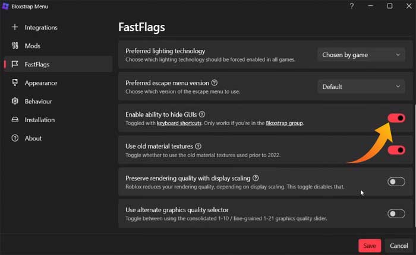Open the Preferred lighting technology dropdown
This screenshot has width=416, height=255.
[x=361, y=55]
